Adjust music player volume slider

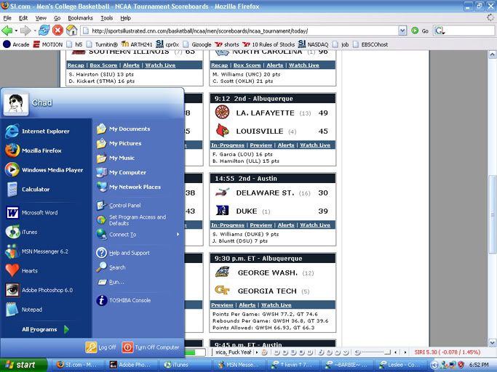[387, 352]
